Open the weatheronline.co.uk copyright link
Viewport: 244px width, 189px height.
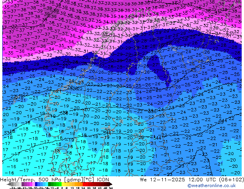pyautogui.click(x=212, y=186)
